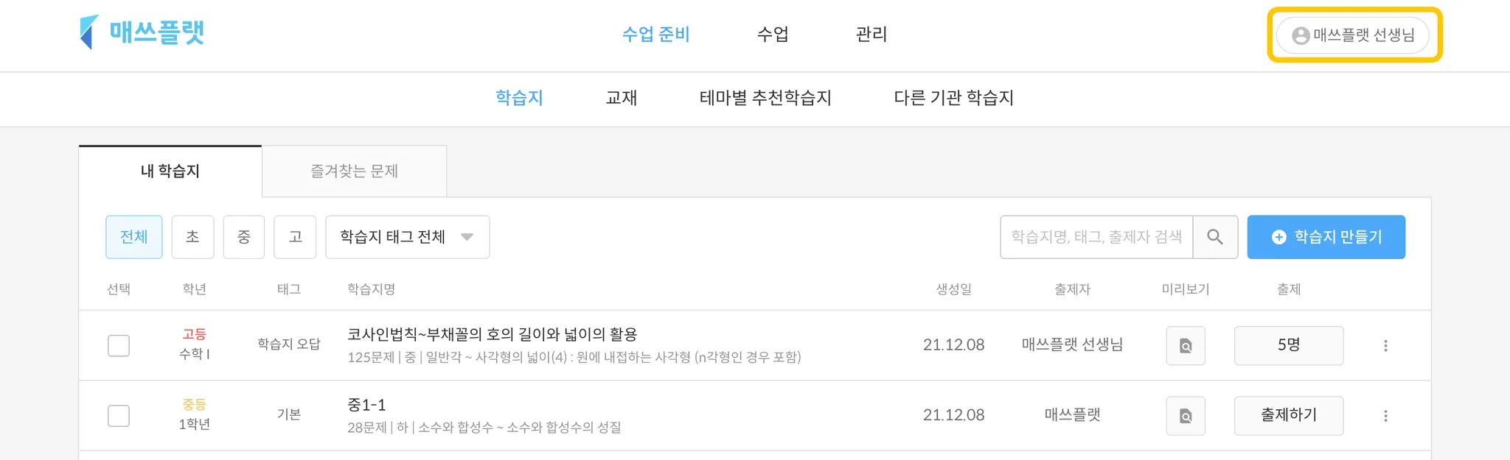The image size is (1510, 460).
Task: Filter worksheets by 중 level
Action: 244,237
